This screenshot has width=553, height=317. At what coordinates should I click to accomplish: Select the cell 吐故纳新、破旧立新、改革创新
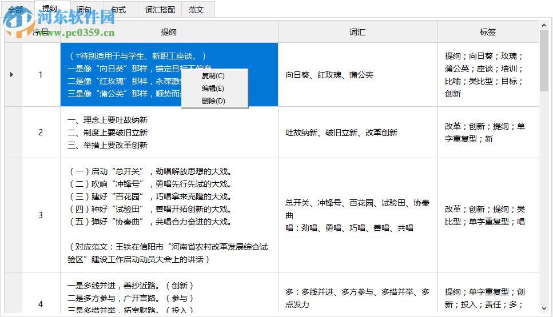coord(357,133)
